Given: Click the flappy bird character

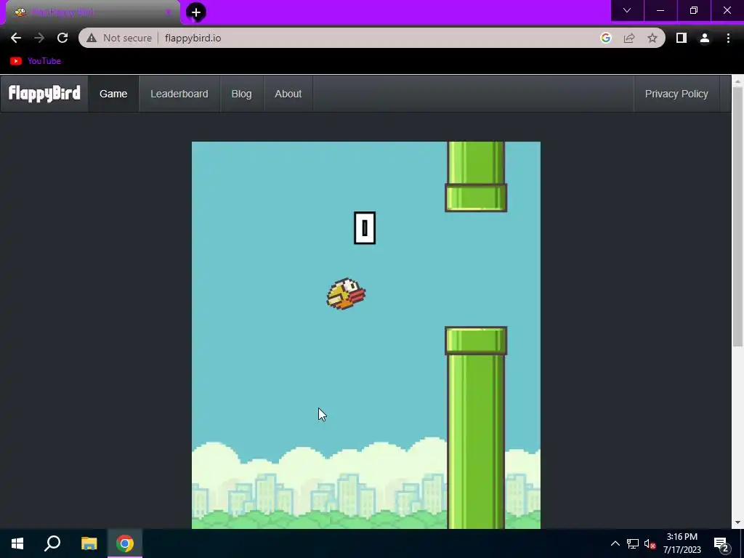Looking at the screenshot, I should click(x=346, y=294).
